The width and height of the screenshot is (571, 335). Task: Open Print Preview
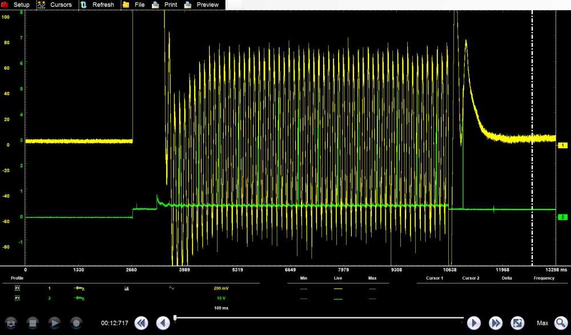[202, 5]
